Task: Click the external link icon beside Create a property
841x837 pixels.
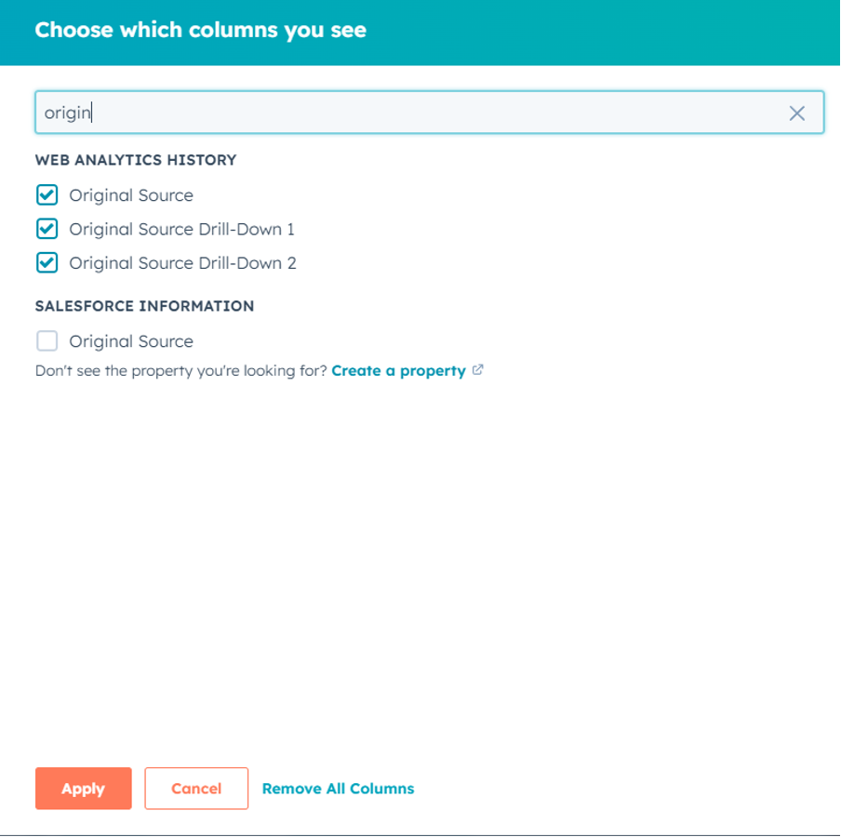Action: (x=478, y=370)
